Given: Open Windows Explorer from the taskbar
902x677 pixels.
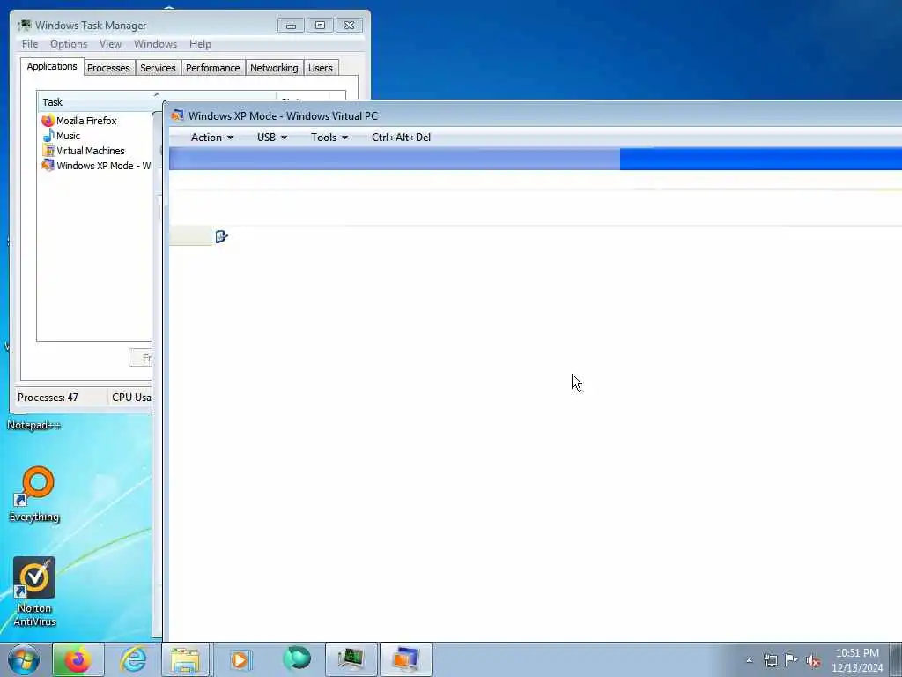Looking at the screenshot, I should click(185, 659).
